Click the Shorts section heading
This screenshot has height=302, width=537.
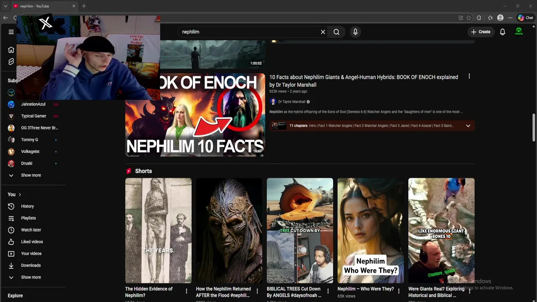point(143,171)
